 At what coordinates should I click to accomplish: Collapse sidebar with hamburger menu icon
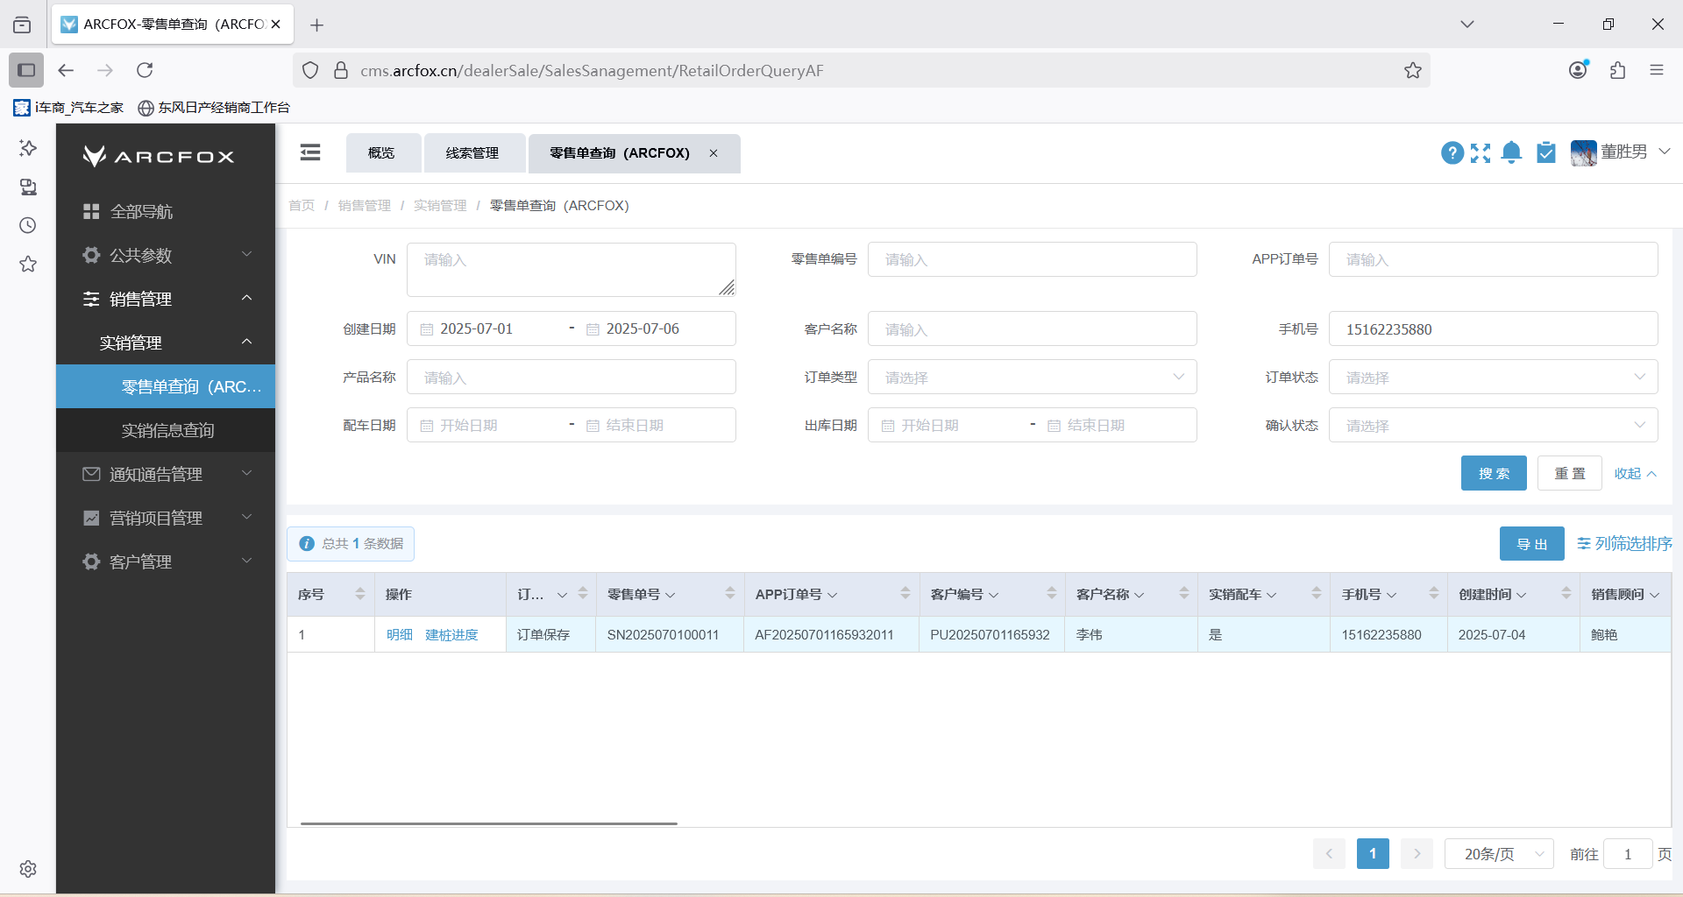(x=310, y=152)
